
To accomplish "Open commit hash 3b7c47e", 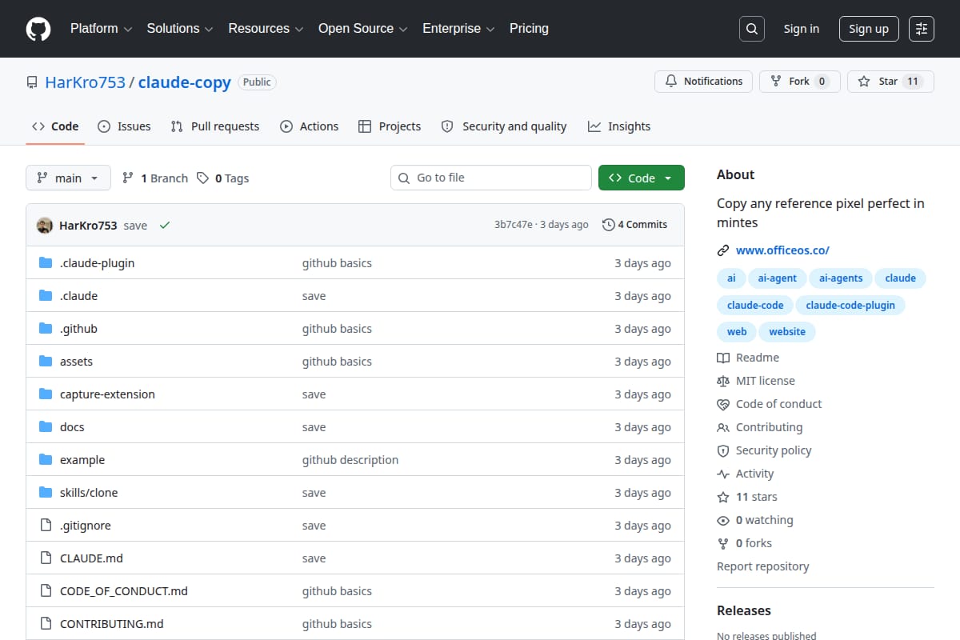I will click(x=514, y=225).
